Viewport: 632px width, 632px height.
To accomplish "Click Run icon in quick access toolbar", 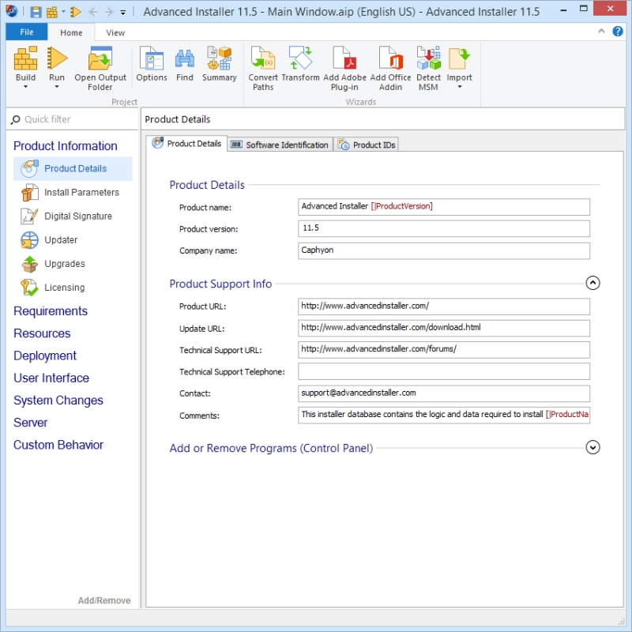I will pos(75,12).
